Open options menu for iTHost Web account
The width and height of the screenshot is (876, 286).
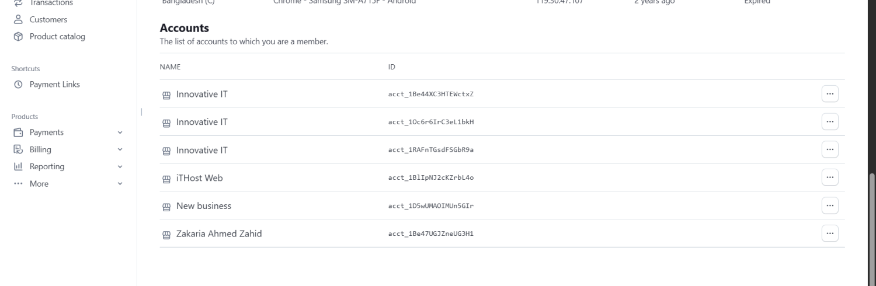830,177
